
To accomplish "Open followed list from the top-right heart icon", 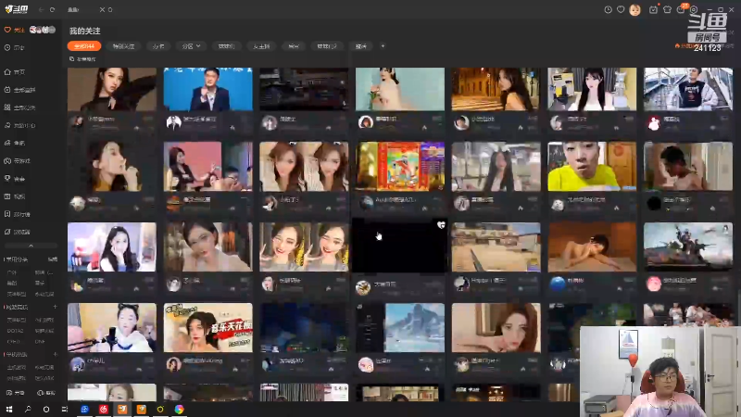I will tap(621, 9).
